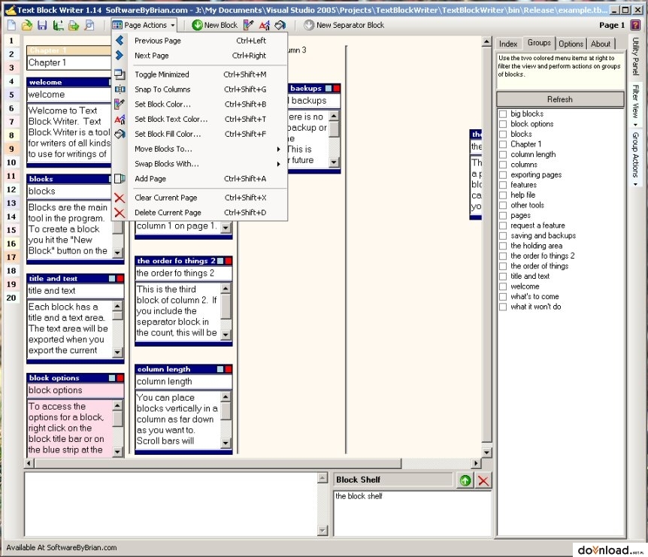Click the New Block green arrow button
The image size is (648, 557).
coord(214,26)
